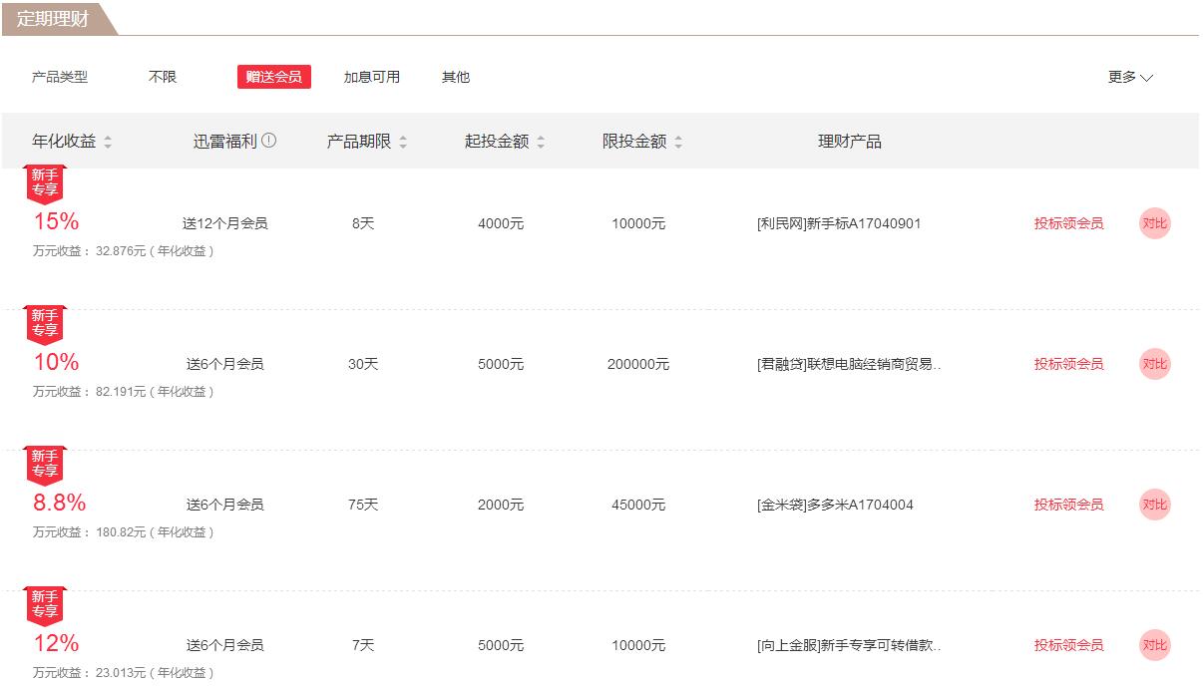Click the 2000元 minimum amount cell
The height and width of the screenshot is (686, 1203).
(501, 505)
